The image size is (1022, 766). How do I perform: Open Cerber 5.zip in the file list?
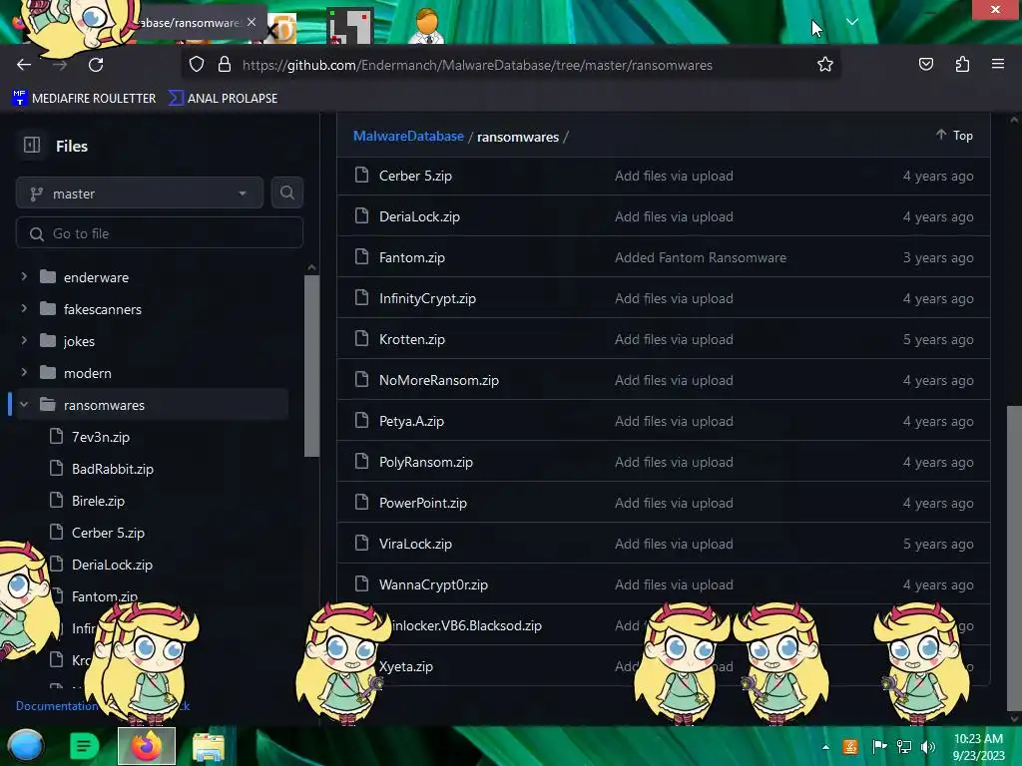click(415, 176)
